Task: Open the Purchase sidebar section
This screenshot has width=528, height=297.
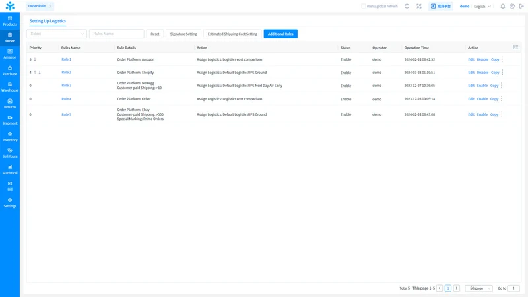Action: point(10,71)
